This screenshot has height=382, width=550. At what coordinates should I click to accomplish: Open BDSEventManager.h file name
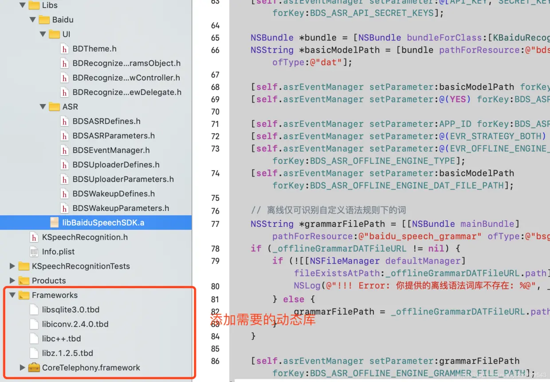(x=111, y=150)
